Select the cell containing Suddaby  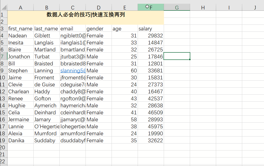tap(46, 140)
